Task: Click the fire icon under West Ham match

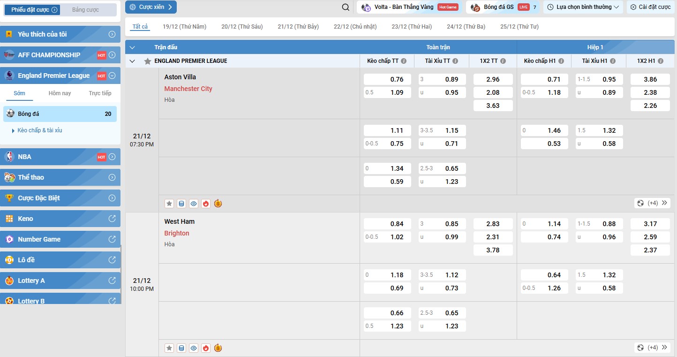Action: pos(206,348)
